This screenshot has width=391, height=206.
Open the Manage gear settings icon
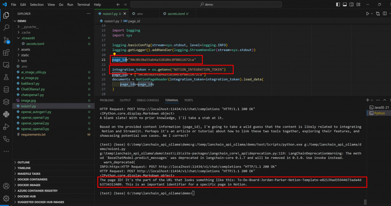[x=6, y=198]
